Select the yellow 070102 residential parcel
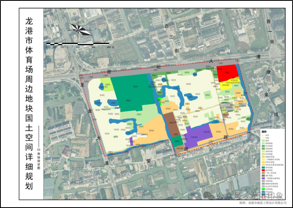Viewport: 293px width, 208px height. pyautogui.click(x=227, y=86)
